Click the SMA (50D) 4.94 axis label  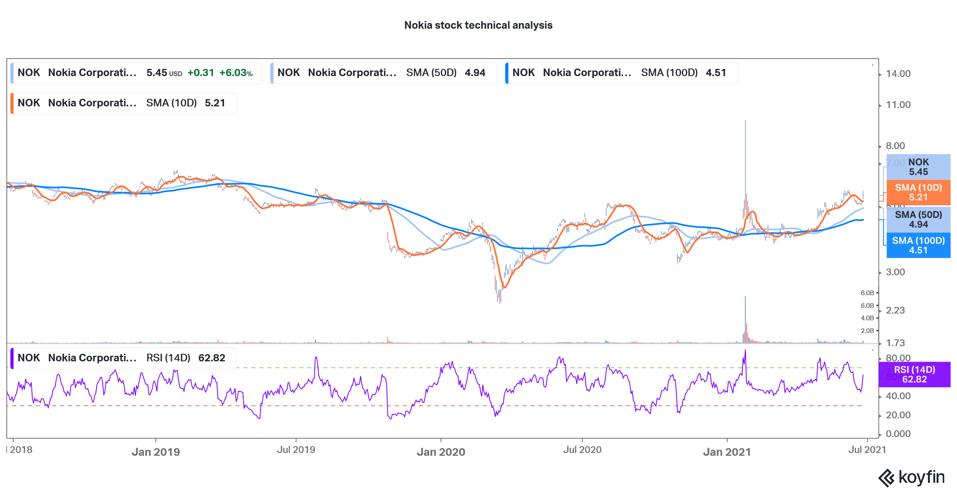point(918,220)
